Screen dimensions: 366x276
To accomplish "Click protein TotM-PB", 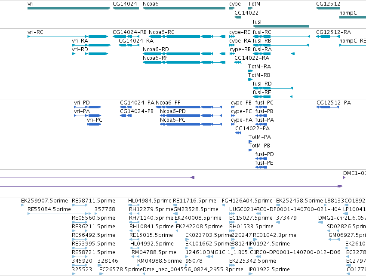I will pyautogui.click(x=250, y=150).
